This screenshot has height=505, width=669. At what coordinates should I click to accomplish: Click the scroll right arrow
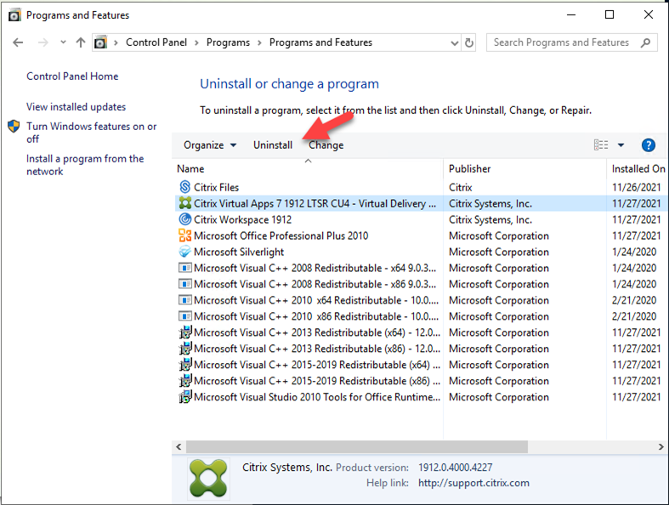pos(660,446)
